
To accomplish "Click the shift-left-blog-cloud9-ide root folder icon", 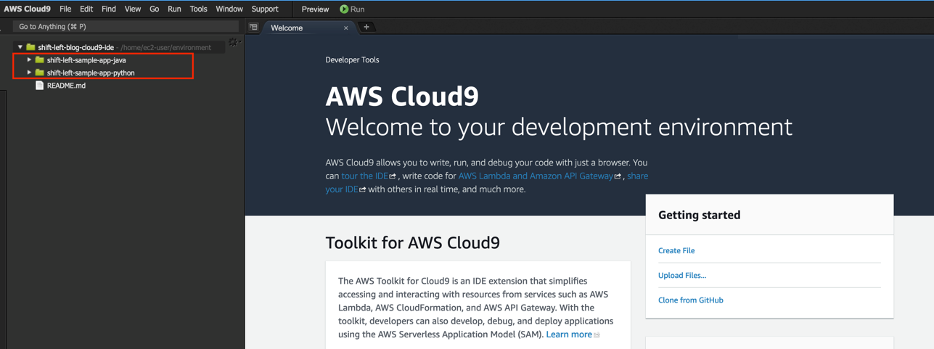I will click(30, 47).
